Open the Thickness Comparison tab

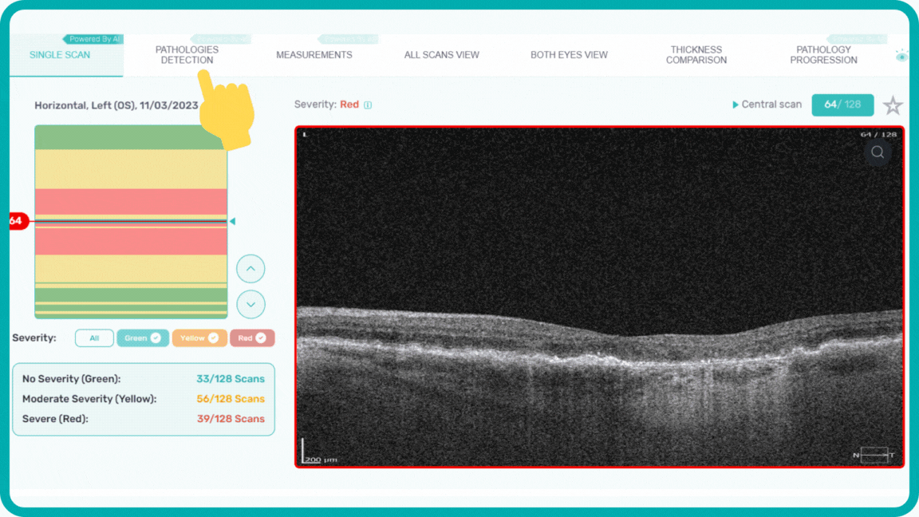[696, 55]
